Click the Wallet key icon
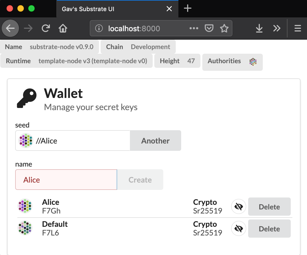Screen dimensions: 307x255 [27, 98]
